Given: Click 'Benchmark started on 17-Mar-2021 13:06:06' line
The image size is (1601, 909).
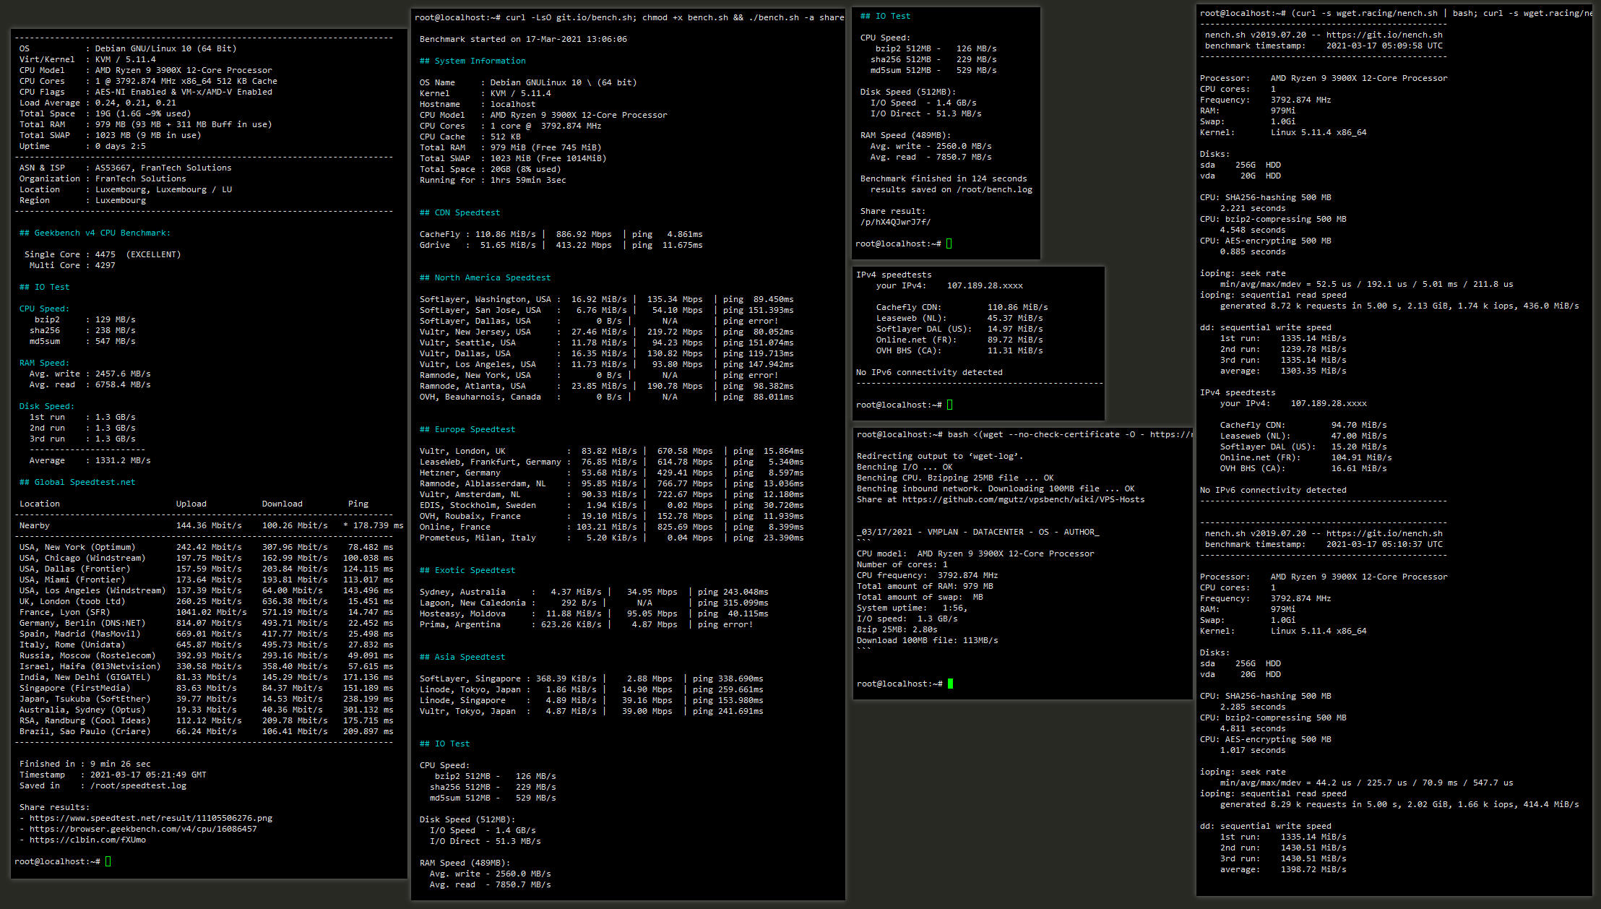Looking at the screenshot, I should click(523, 39).
